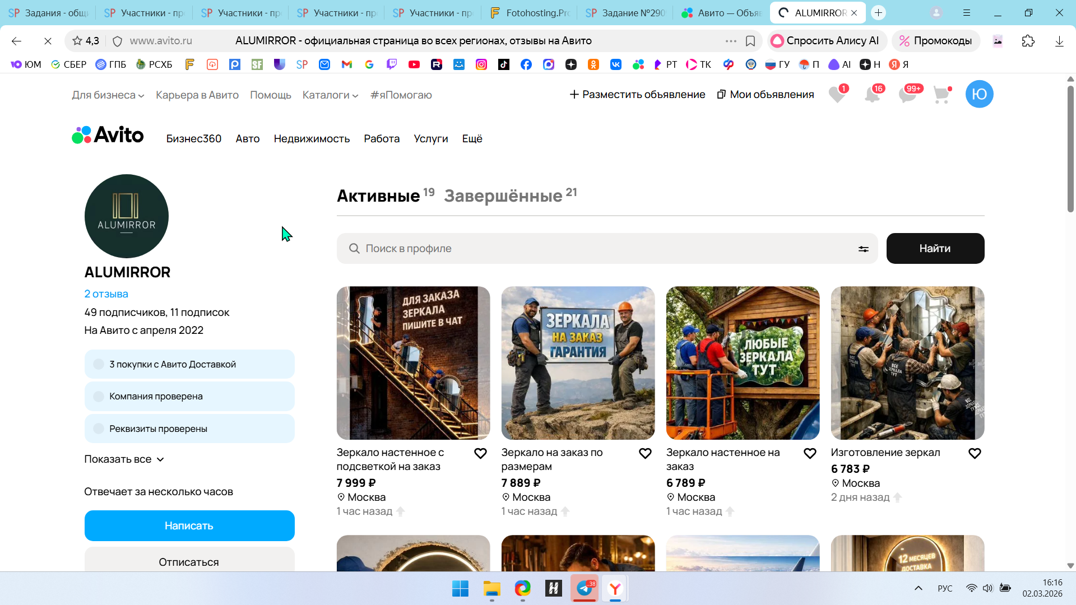This screenshot has height=605, width=1076.
Task: Open the shopping cart icon
Action: (x=941, y=95)
